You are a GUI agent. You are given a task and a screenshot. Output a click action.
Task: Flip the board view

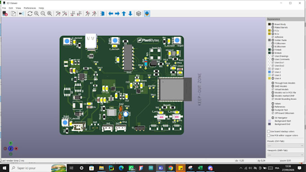(103, 13)
